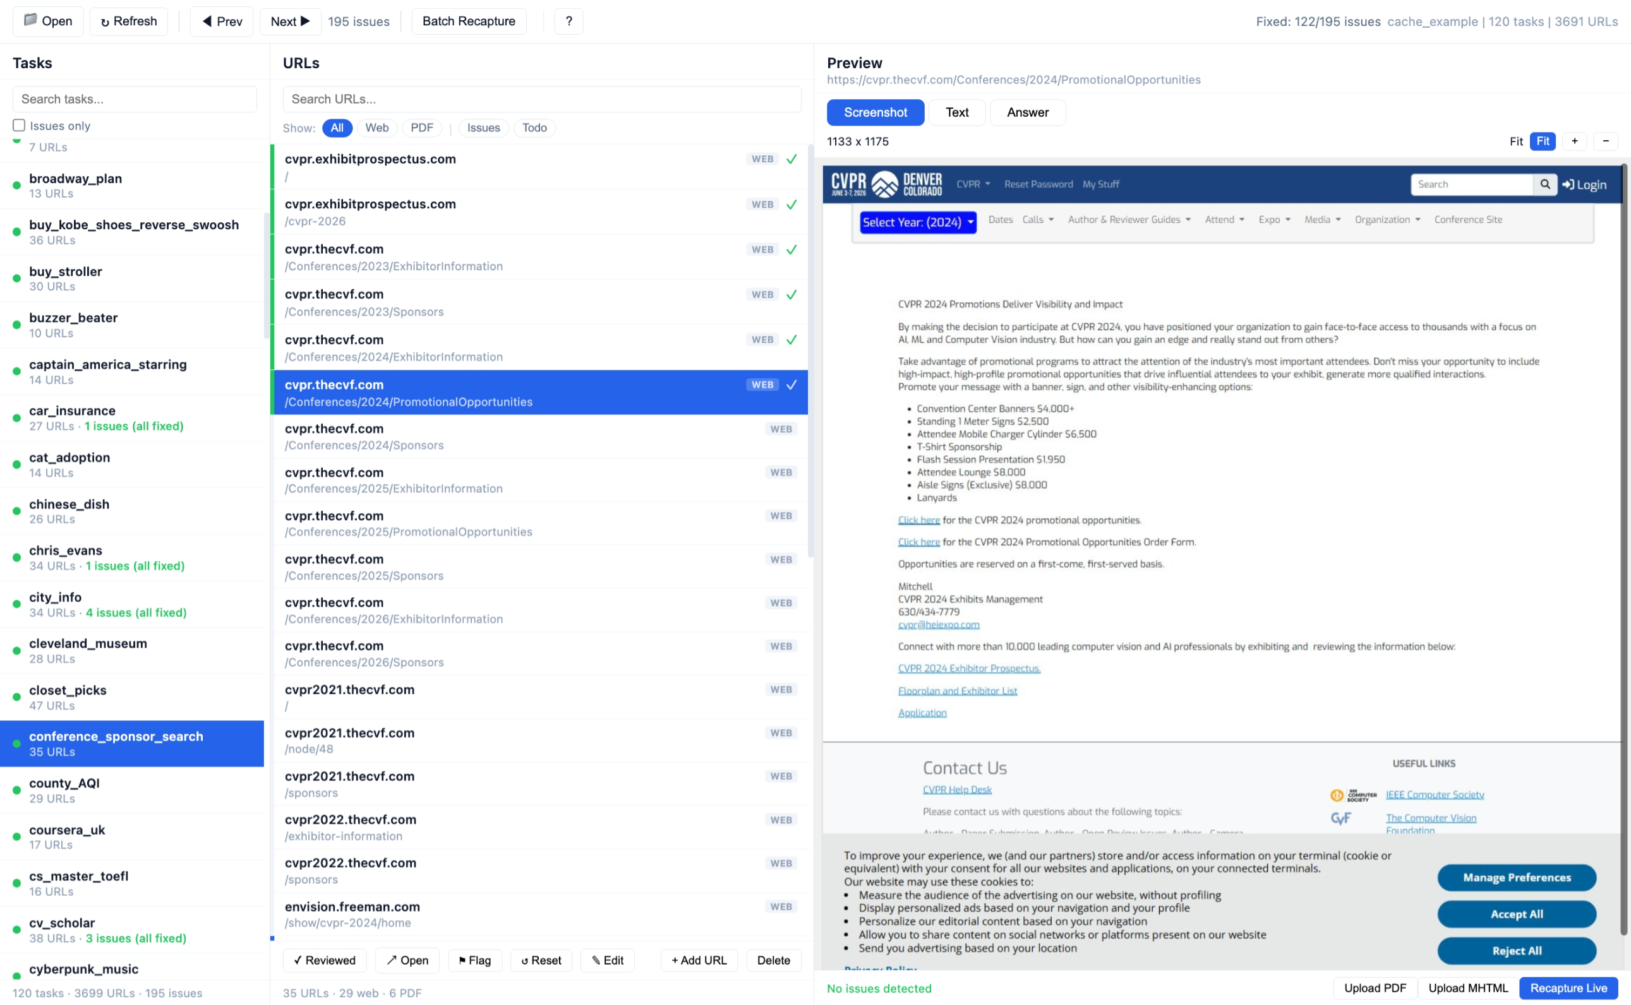Open the selected URL externally
The height and width of the screenshot is (1005, 1631).
point(407,960)
